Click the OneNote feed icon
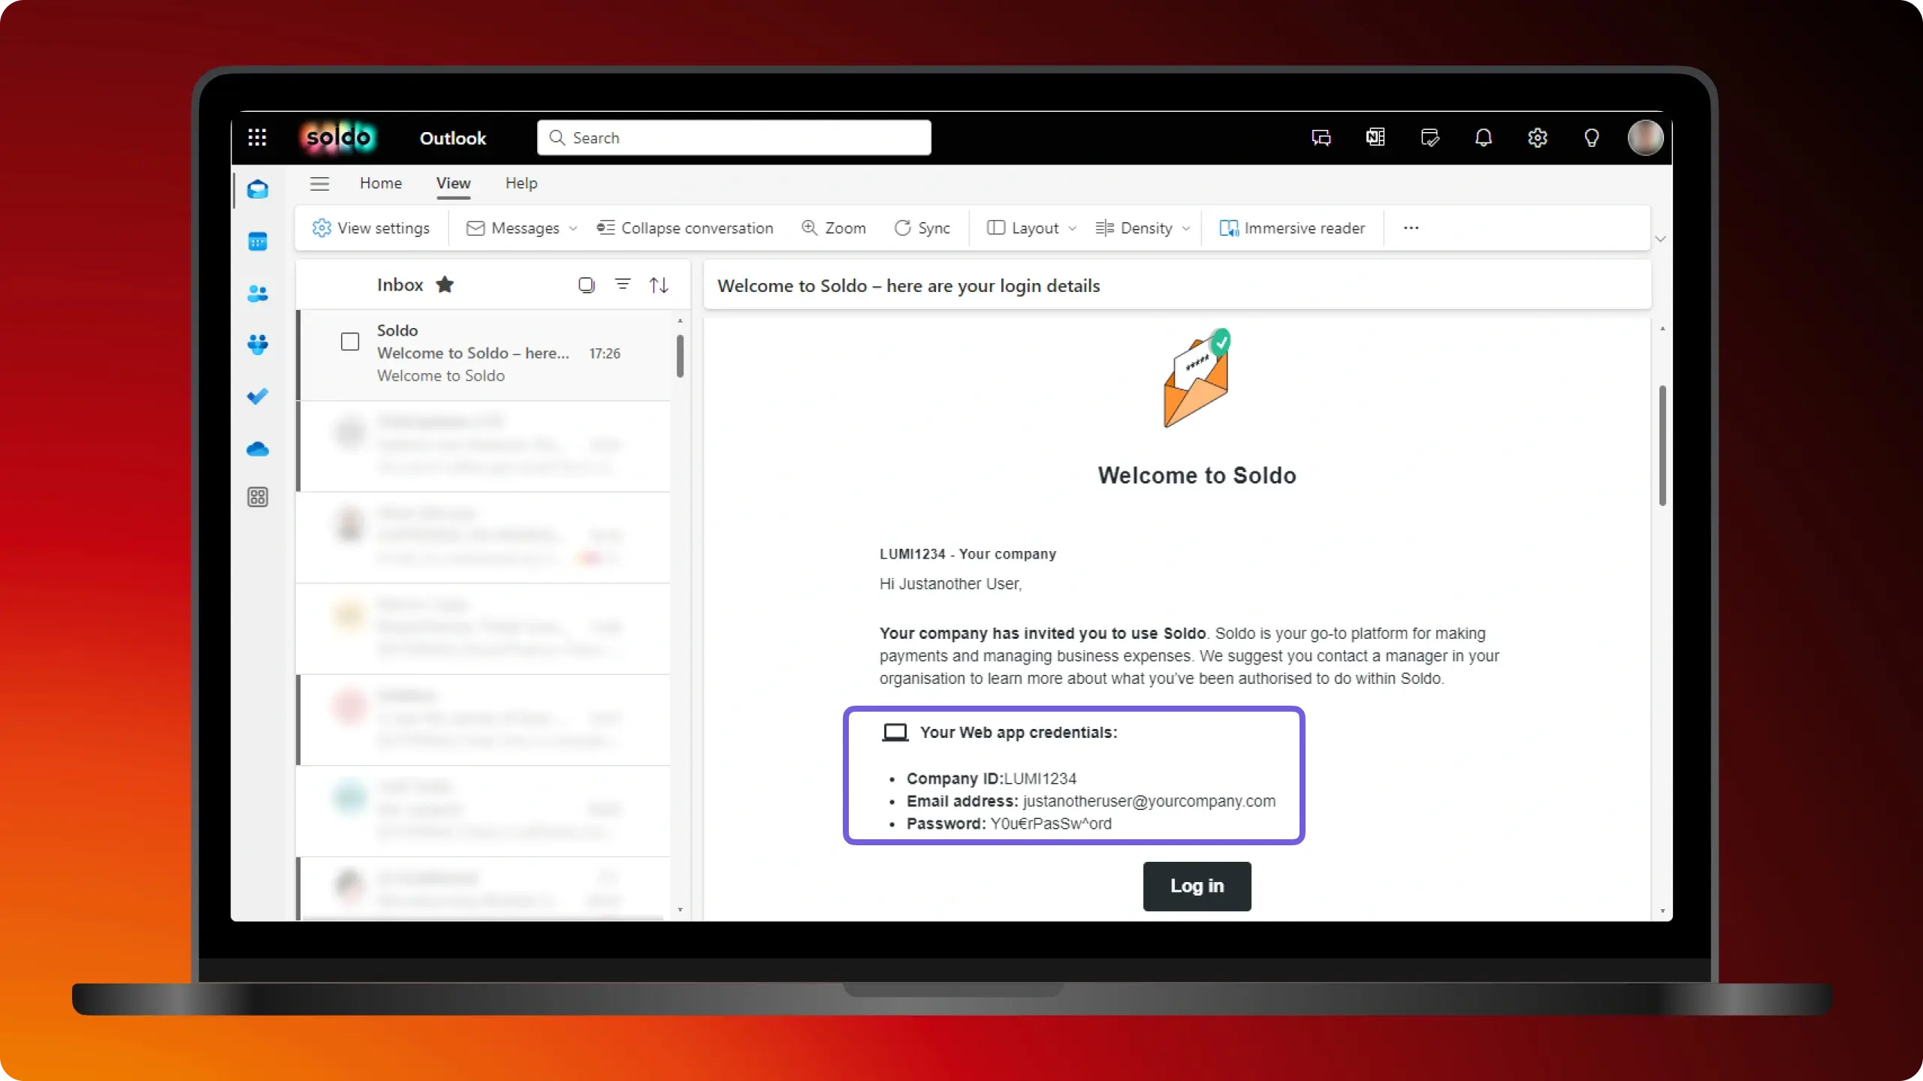 pyautogui.click(x=1375, y=138)
